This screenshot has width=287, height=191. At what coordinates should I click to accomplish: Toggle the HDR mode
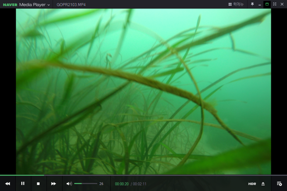(x=252, y=184)
